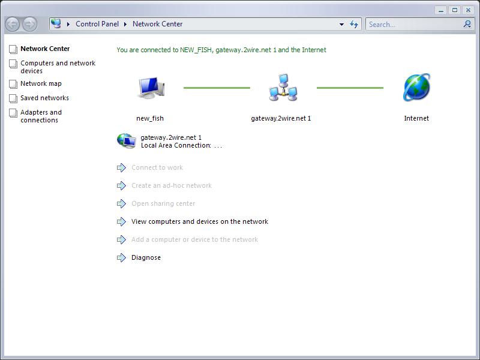Click the Internet globe icon
This screenshot has width=480, height=360.
[x=416, y=87]
